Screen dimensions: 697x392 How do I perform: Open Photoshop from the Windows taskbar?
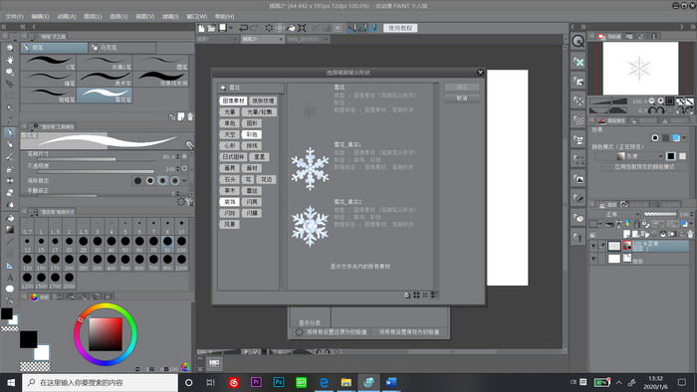tap(279, 382)
